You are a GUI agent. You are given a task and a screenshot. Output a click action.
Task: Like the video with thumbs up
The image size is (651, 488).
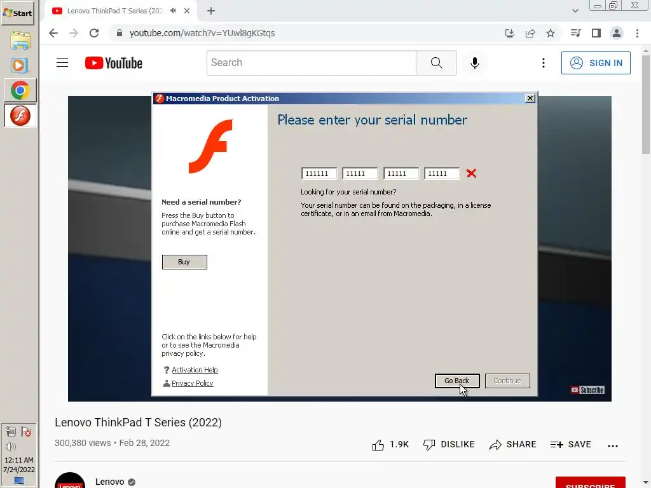390,444
